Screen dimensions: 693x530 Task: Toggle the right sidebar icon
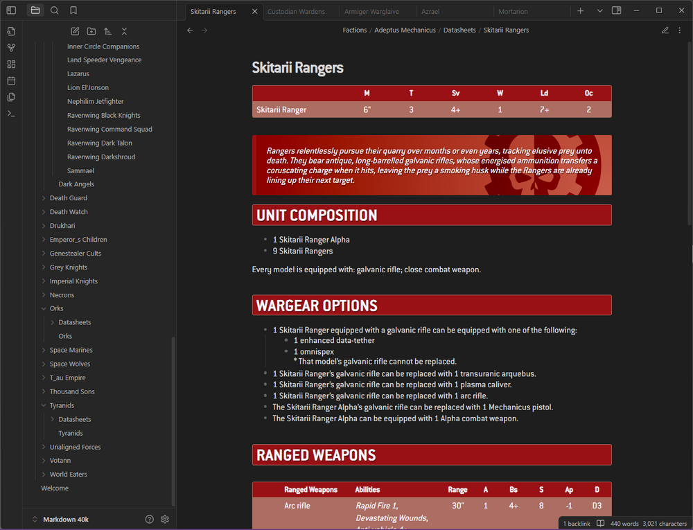click(x=617, y=10)
